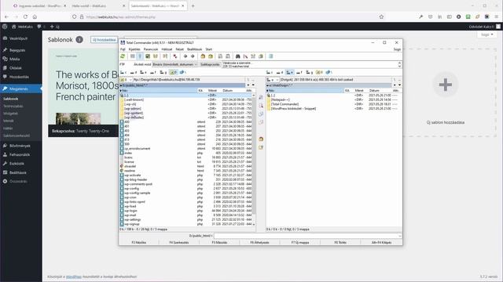Open Bejegyzések in the WordPress sidebar
This screenshot has width=503, height=282.
click(x=17, y=50)
